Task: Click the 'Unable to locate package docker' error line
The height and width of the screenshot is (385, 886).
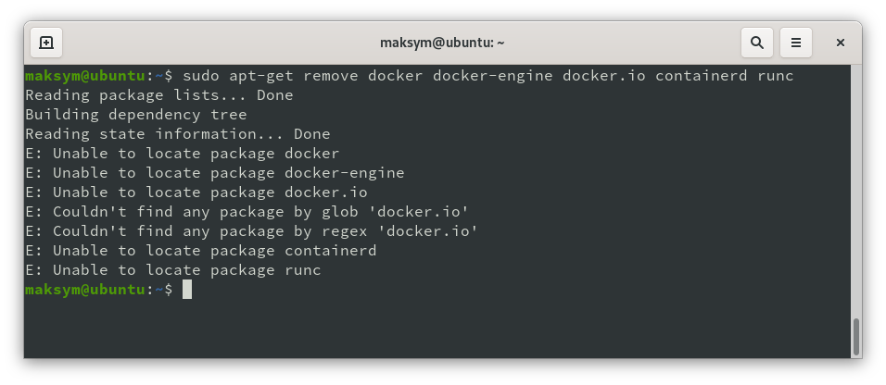Action: (182, 154)
